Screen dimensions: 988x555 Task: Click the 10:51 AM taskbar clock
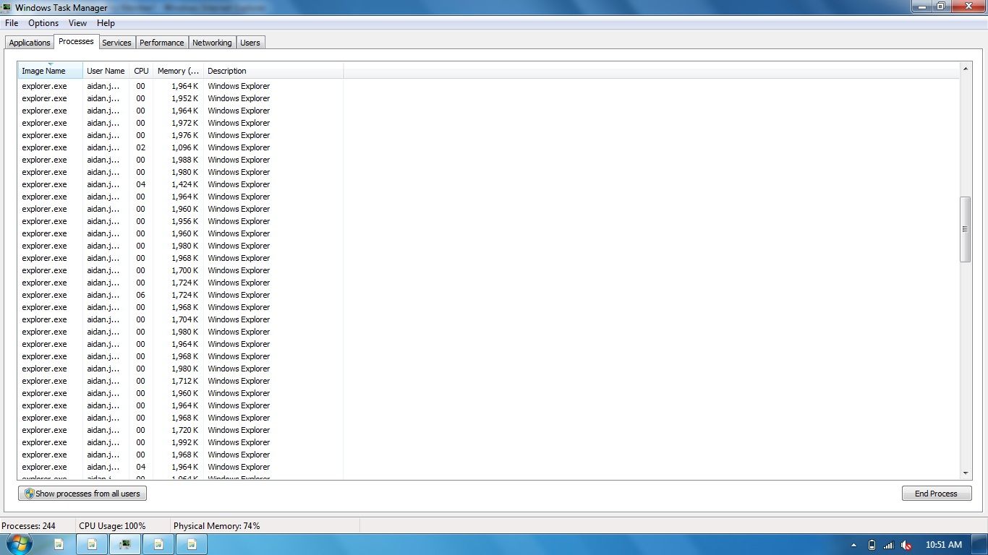point(944,545)
